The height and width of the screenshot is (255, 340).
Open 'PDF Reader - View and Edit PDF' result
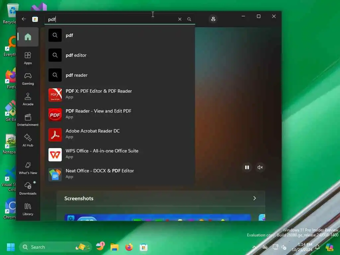tap(120, 115)
